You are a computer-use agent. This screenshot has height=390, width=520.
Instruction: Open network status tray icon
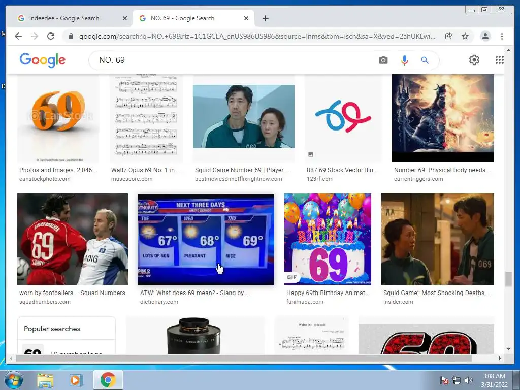(x=457, y=380)
